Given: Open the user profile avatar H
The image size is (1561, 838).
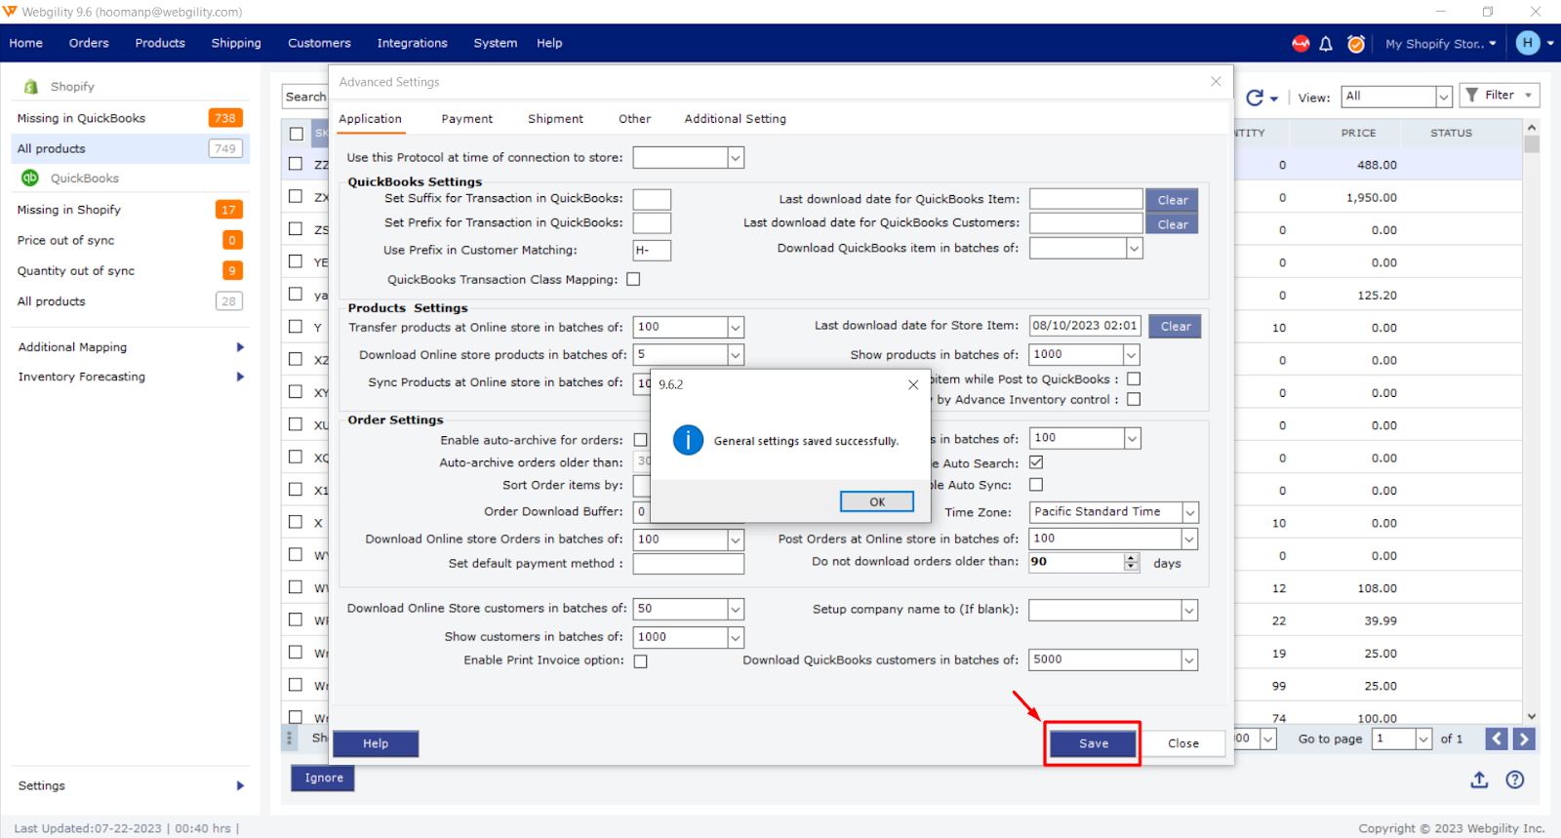Looking at the screenshot, I should pos(1528,43).
